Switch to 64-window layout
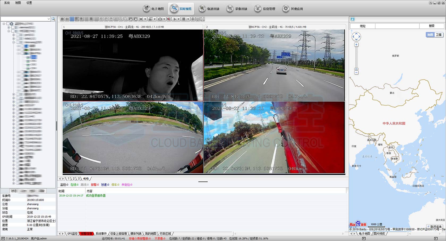 click(x=111, y=19)
